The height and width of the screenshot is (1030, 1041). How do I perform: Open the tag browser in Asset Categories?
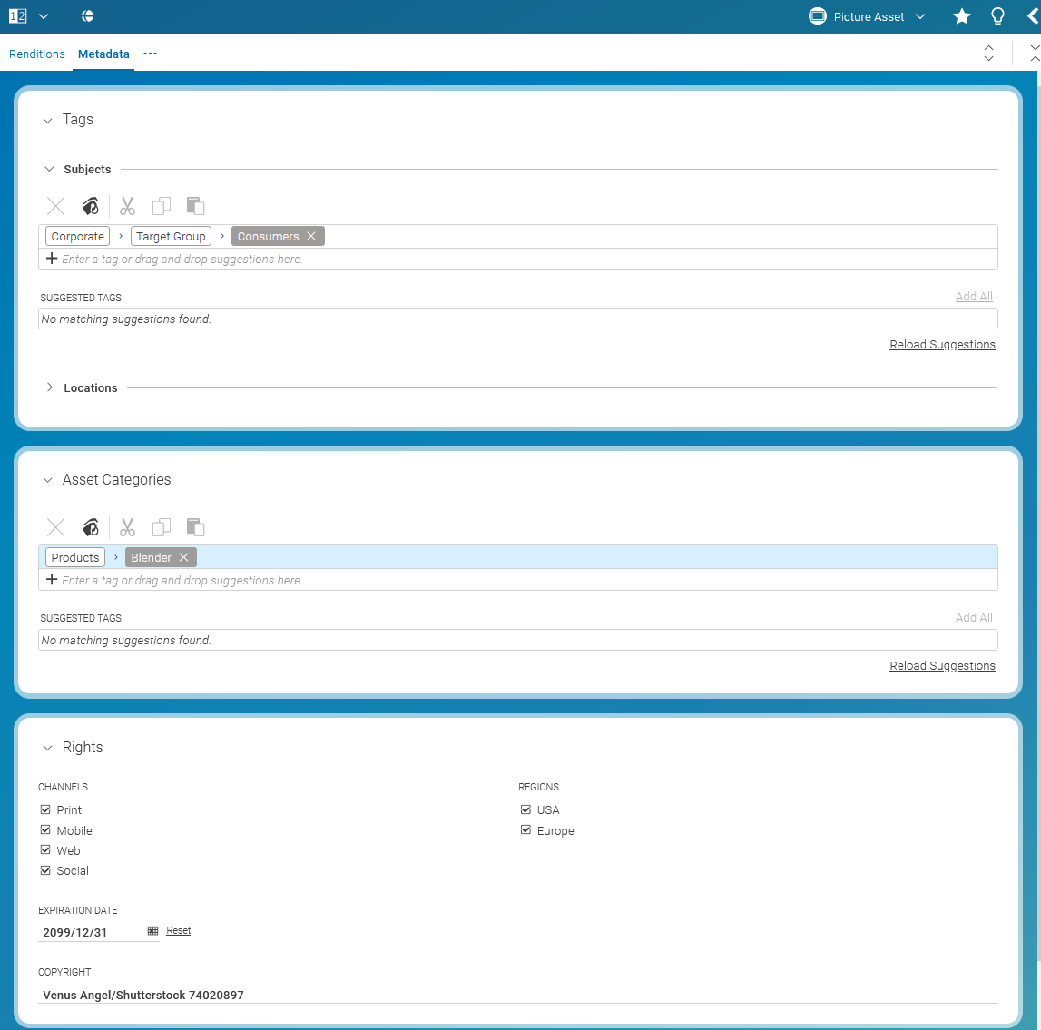click(90, 527)
